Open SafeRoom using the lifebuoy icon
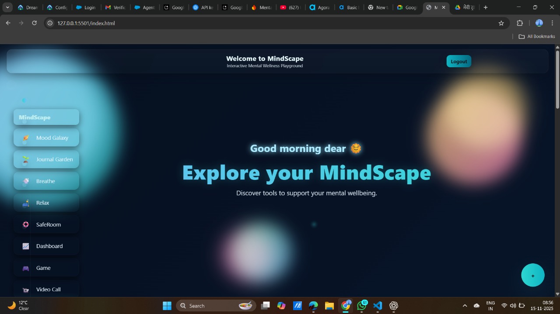 26,224
